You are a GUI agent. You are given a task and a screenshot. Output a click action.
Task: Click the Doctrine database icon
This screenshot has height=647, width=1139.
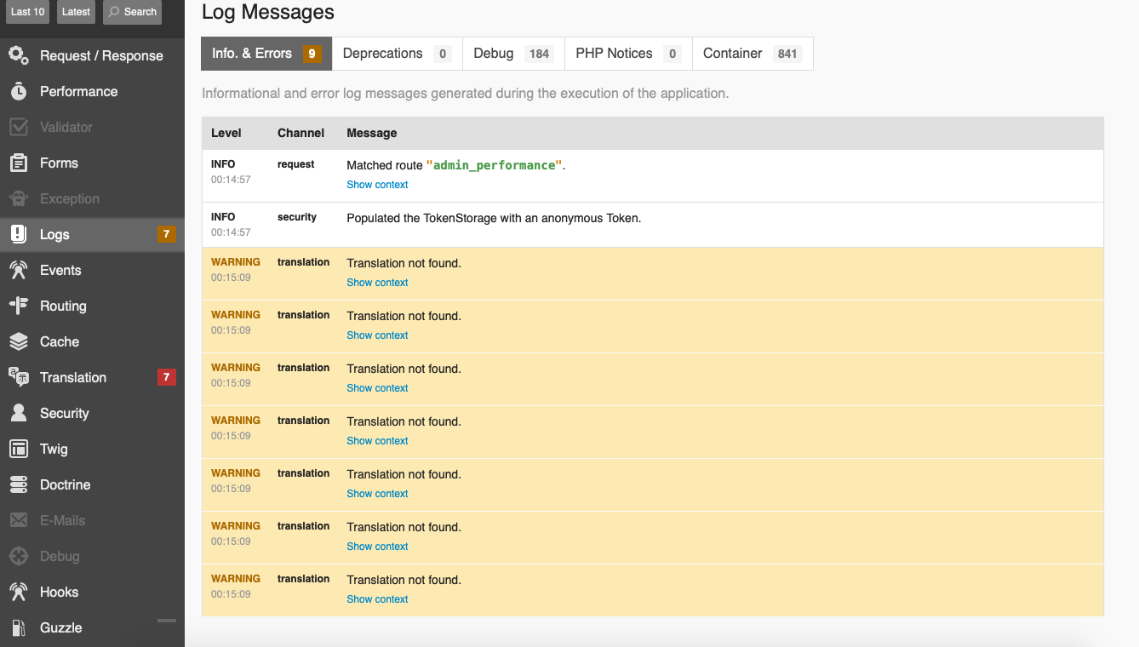[19, 484]
